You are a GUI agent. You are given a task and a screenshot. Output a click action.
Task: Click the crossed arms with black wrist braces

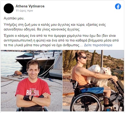click(34, 99)
